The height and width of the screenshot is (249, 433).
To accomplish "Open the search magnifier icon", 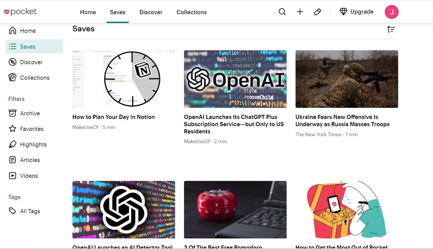I will [x=282, y=12].
